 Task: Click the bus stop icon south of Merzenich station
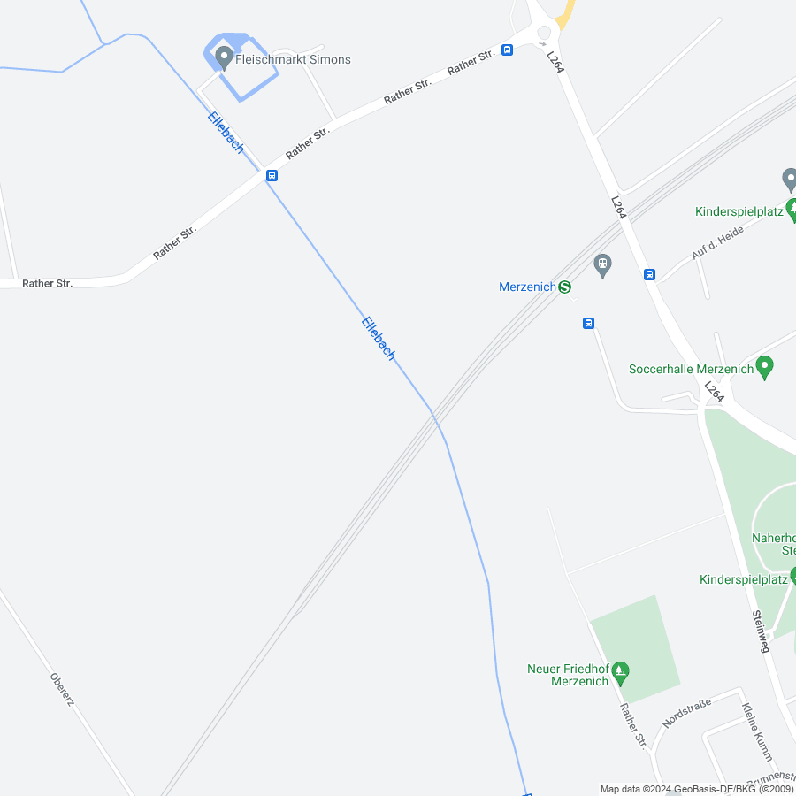(x=588, y=323)
